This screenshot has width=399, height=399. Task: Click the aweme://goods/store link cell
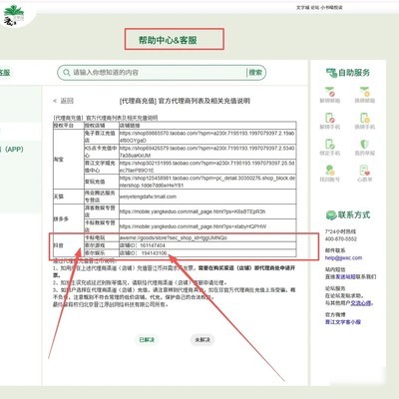point(207,238)
